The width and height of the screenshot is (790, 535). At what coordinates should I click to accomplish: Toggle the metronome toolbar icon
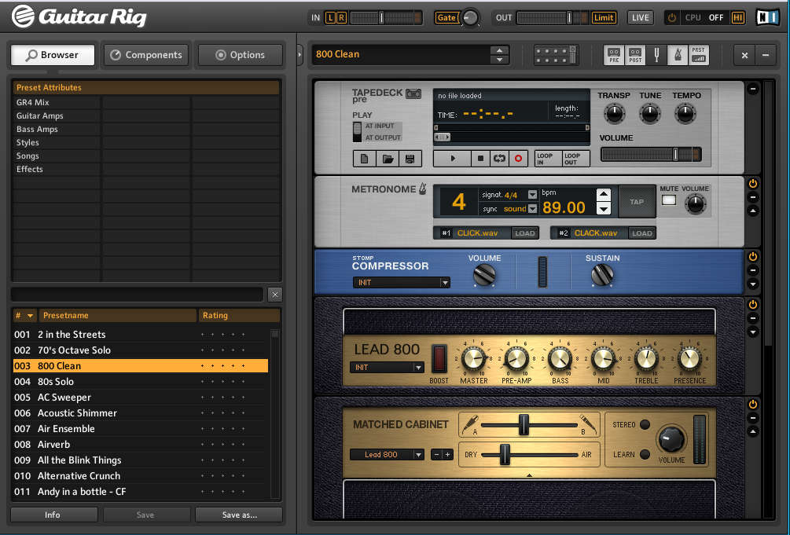point(678,54)
